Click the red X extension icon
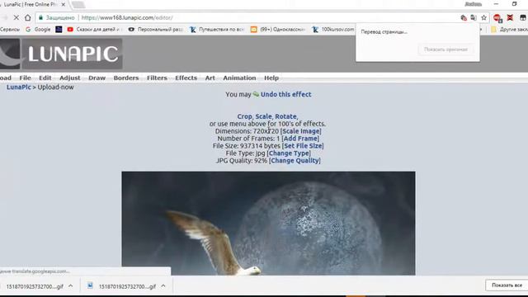 click(x=510, y=17)
